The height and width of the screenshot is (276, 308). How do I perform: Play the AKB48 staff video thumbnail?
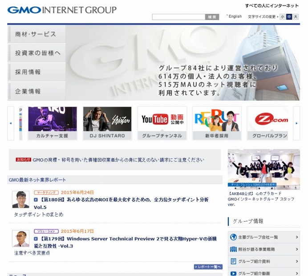tap(264, 169)
